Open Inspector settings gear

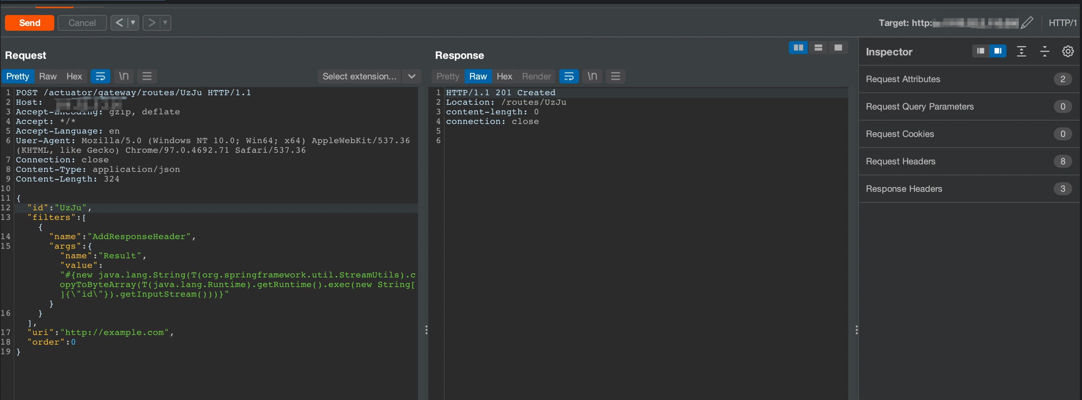[x=1068, y=51]
